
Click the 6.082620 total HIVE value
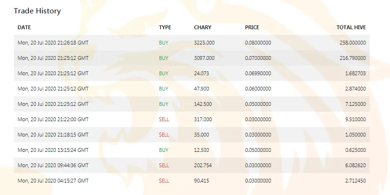(355, 165)
